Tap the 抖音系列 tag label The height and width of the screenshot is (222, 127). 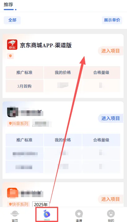click(19, 123)
